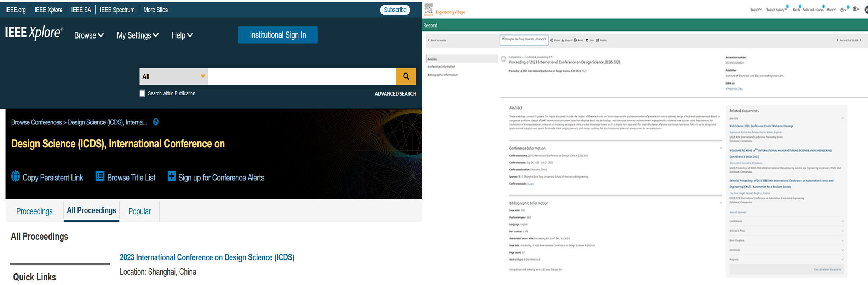Viewport: 868px width, 285px height.
Task: Select the Proceedings tab
Action: pyautogui.click(x=34, y=211)
